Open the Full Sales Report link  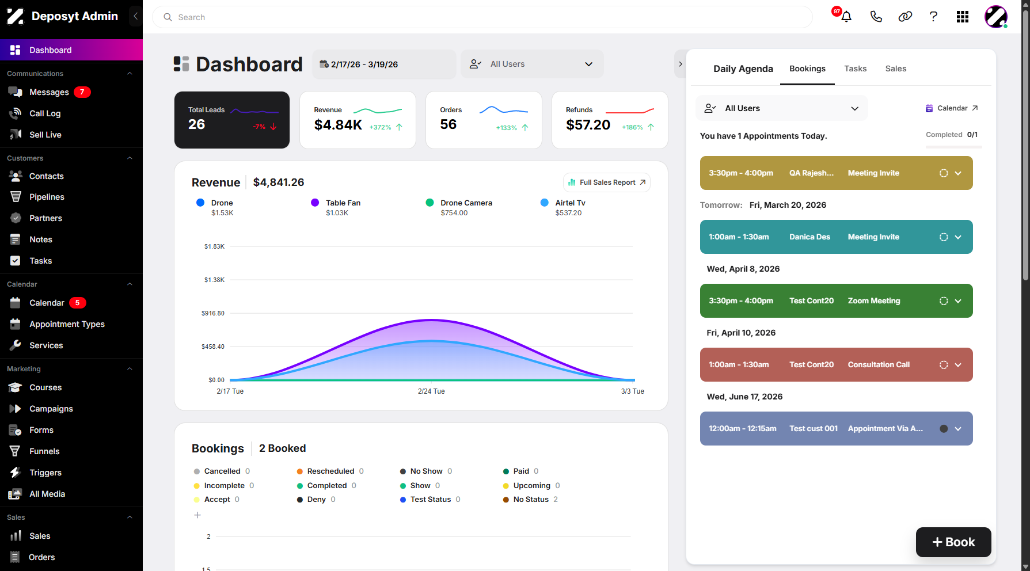tap(607, 182)
